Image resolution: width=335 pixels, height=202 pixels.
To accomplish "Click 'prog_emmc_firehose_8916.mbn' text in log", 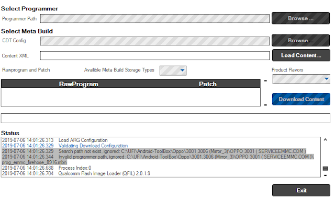I will tap(35, 162).
